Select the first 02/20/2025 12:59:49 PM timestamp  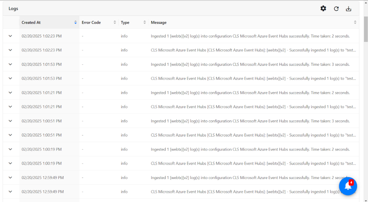(x=42, y=178)
